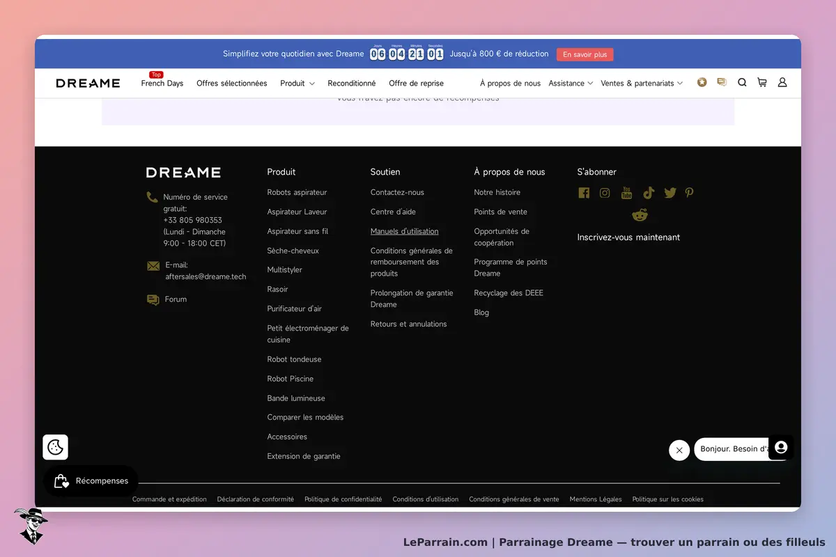Open Offres sélectionnées menu item
Image resolution: width=836 pixels, height=557 pixels.
click(232, 83)
